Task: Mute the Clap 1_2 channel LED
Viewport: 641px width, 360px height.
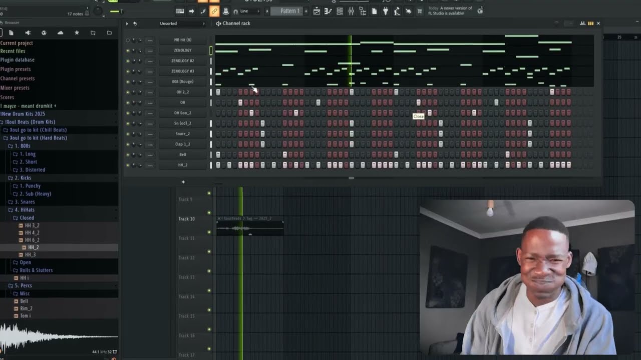Action: click(128, 144)
